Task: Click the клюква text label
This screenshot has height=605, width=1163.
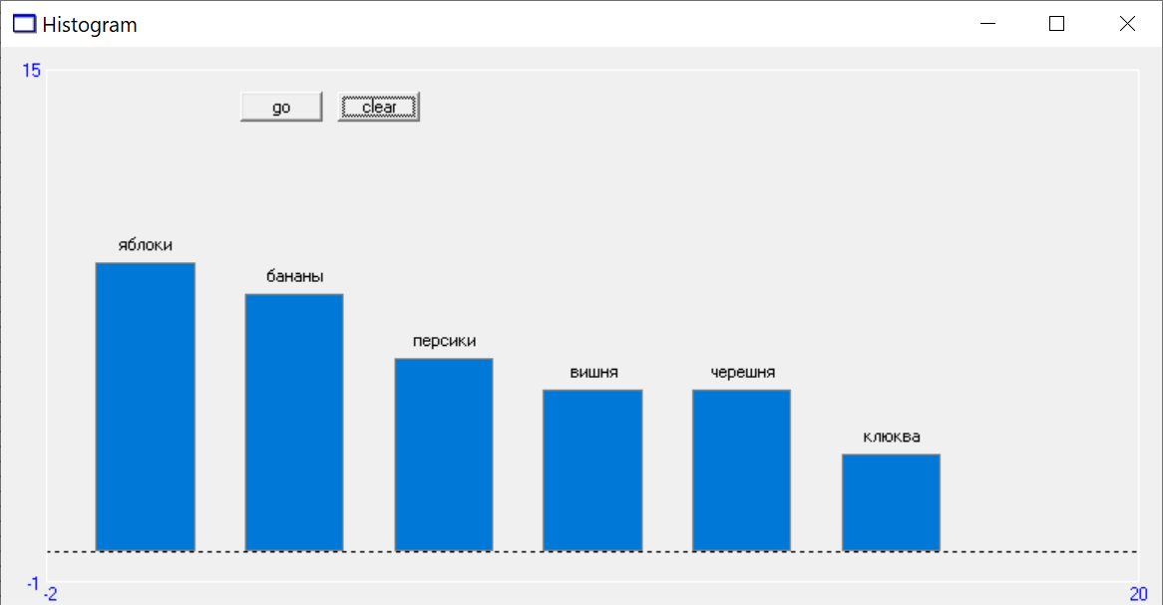Action: [x=891, y=437]
